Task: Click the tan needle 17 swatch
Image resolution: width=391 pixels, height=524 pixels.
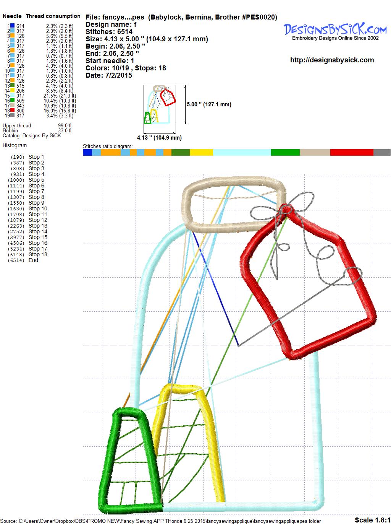Action: click(13, 106)
